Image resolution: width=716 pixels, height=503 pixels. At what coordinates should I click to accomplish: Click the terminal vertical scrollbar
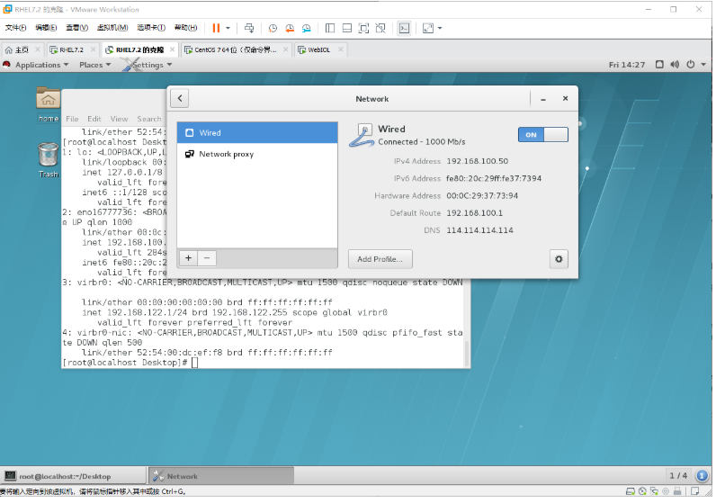click(x=467, y=353)
